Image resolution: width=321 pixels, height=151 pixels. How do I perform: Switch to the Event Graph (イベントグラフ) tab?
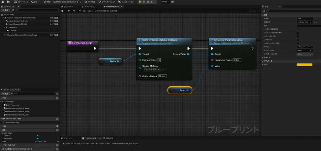pyautogui.click(x=89, y=6)
